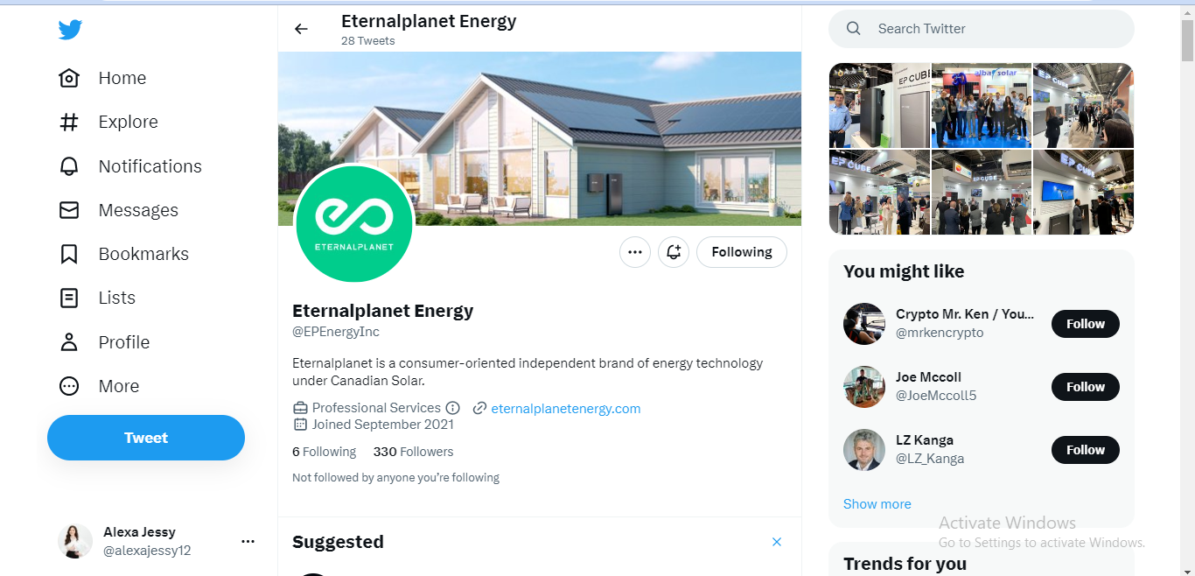
Task: Open the Lists icon in sidebar
Action: (69, 298)
